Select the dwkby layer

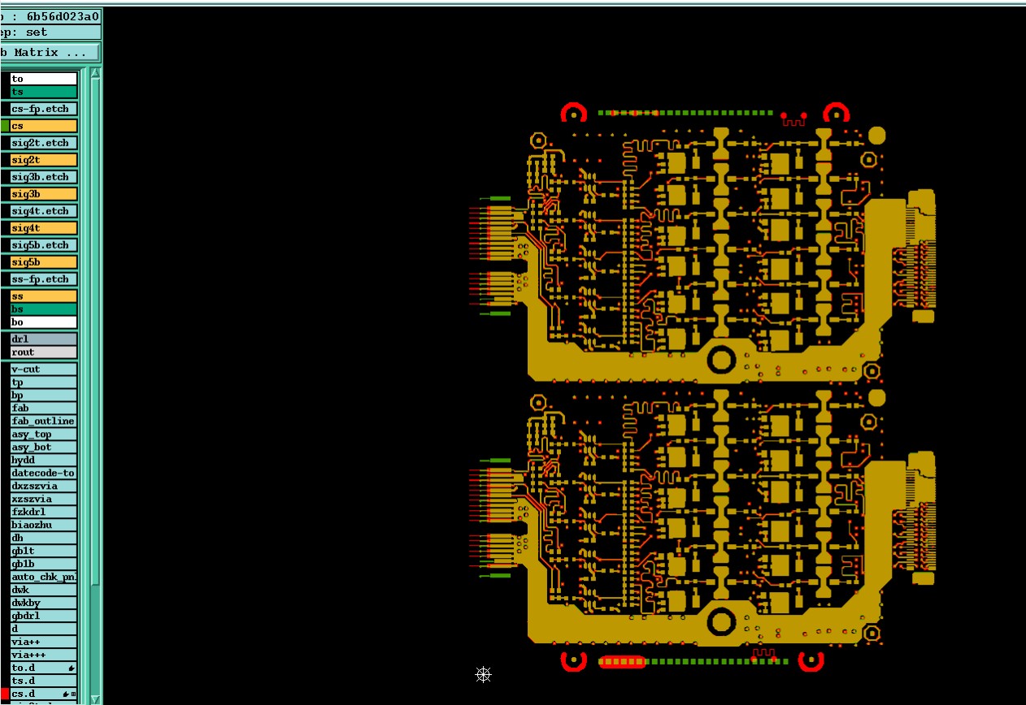[x=44, y=603]
